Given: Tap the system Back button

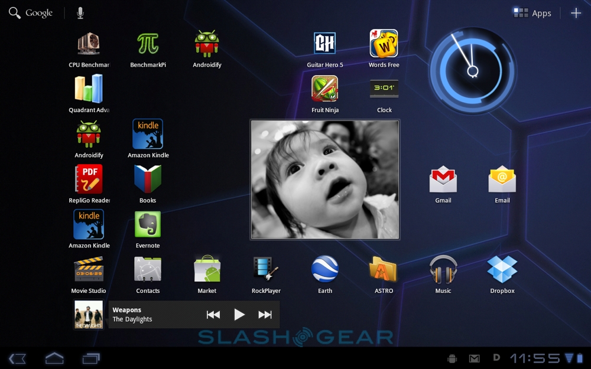Looking at the screenshot, I should click(17, 358).
